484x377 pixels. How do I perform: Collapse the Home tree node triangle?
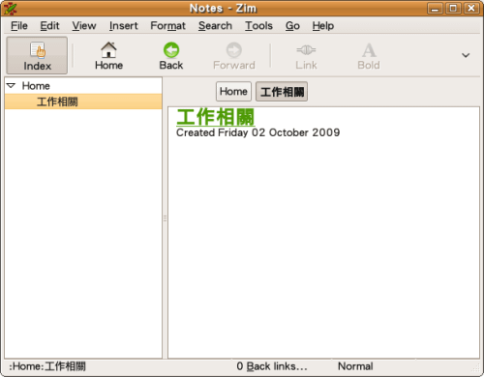(x=11, y=86)
